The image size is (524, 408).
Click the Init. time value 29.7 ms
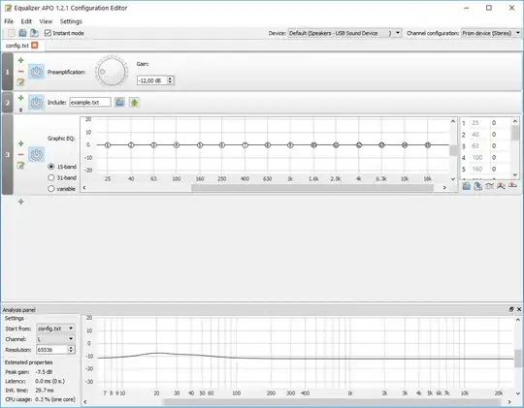click(x=45, y=390)
